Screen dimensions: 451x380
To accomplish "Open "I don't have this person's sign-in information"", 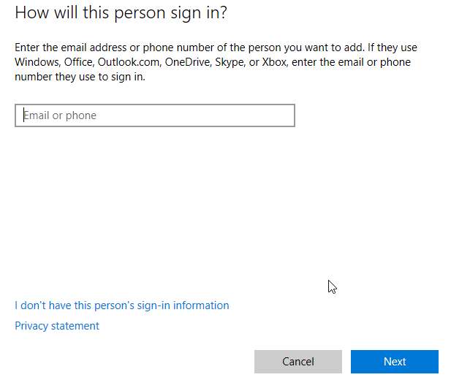I will coord(122,305).
